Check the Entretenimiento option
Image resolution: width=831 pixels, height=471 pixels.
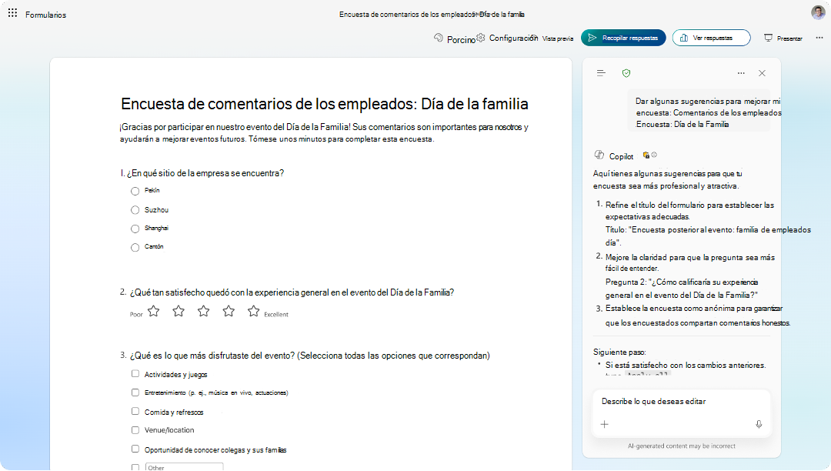coord(135,392)
